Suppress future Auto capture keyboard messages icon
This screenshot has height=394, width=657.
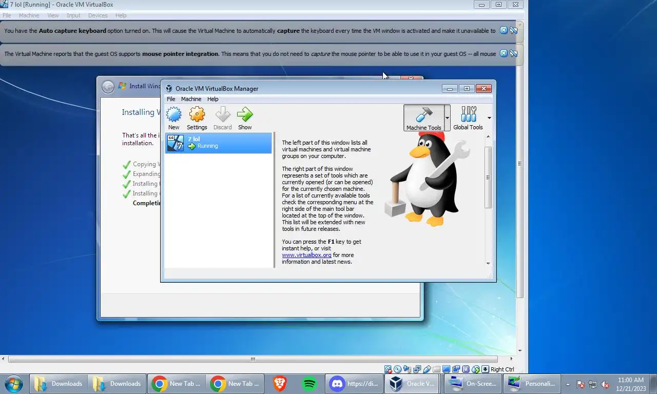(x=513, y=30)
